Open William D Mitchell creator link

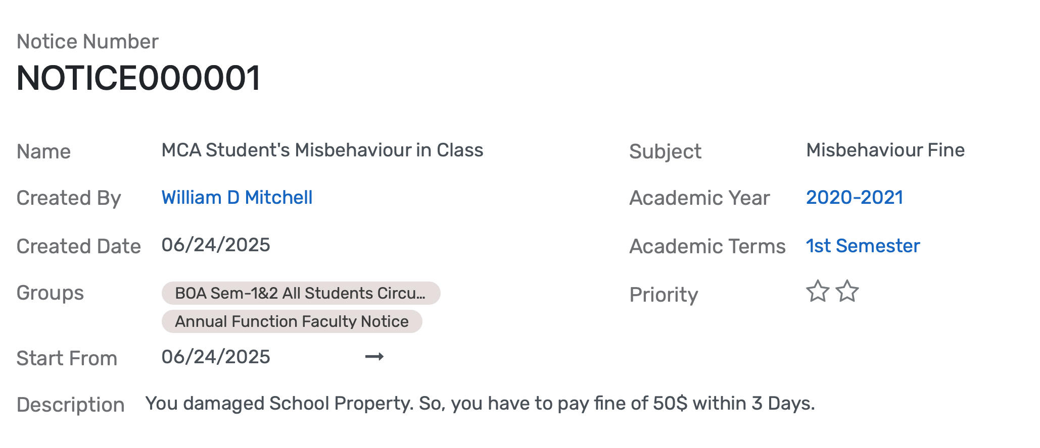[237, 197]
